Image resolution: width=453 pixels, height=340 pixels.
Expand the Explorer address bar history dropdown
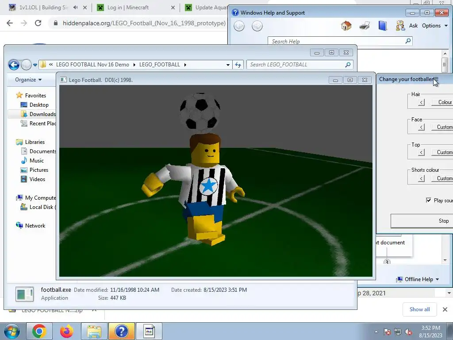tap(228, 65)
